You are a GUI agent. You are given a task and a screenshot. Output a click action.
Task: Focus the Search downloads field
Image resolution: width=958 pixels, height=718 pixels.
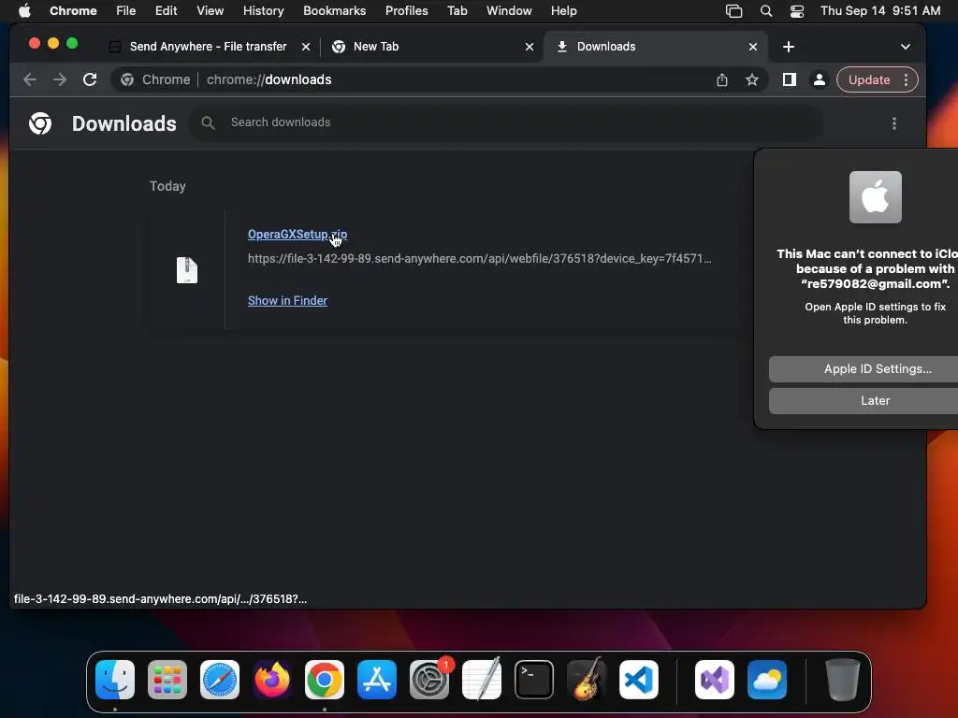[507, 122]
